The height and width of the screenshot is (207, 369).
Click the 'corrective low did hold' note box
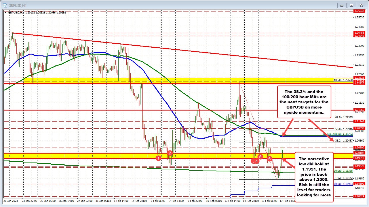(314, 177)
